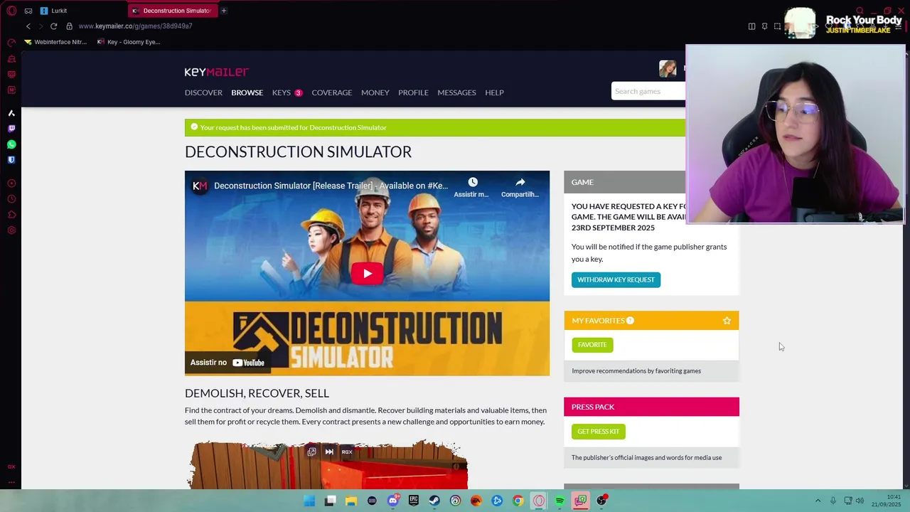Open Spotify from the taskbar

point(560,501)
